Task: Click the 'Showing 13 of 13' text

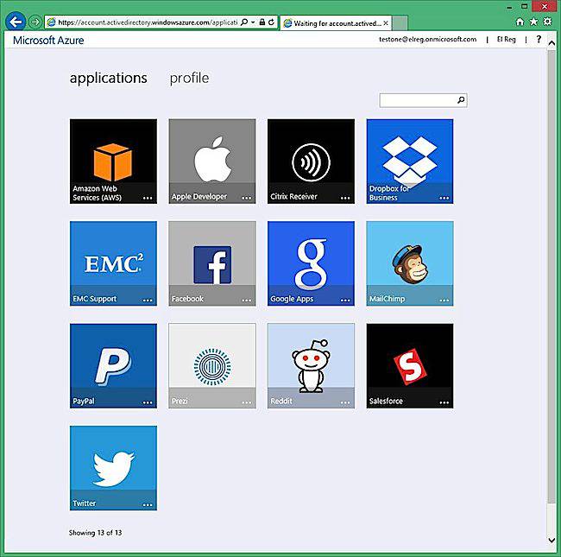Action: [x=95, y=533]
